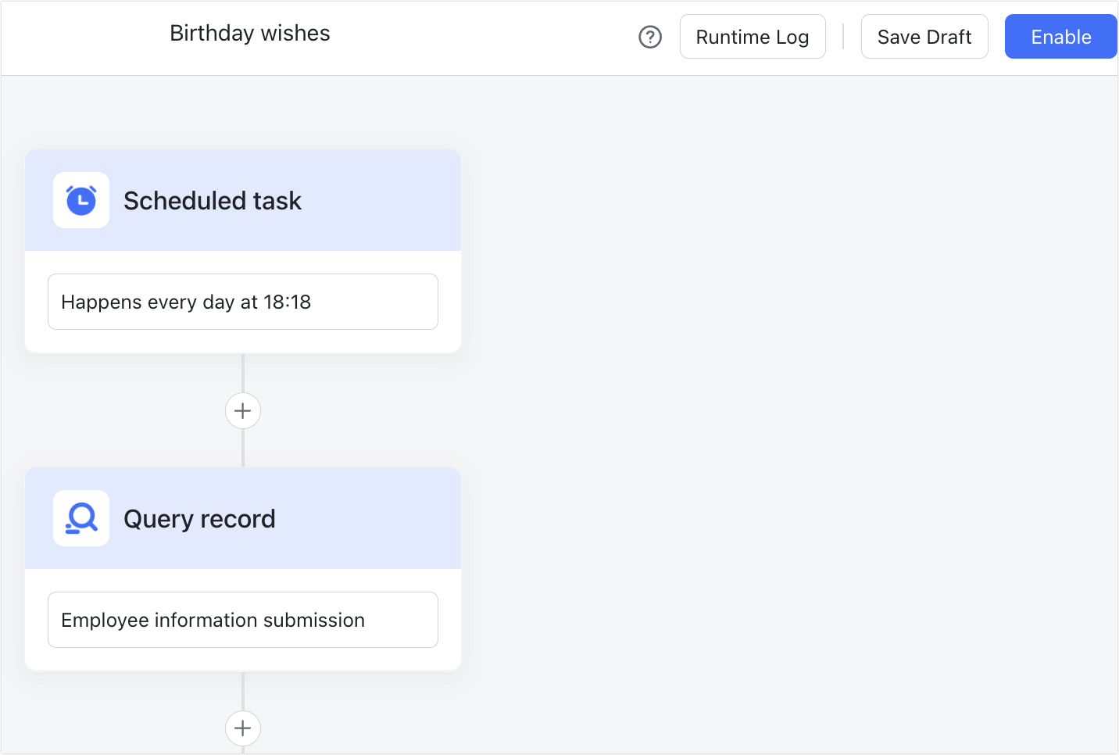Click the Birthday wishes title
This screenshot has height=755, width=1119.
[250, 33]
